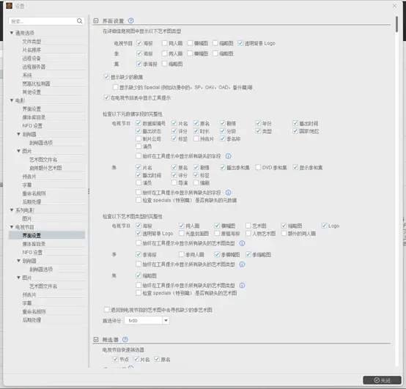Click info icon after TV show missing artwork types tooltip option

tap(242, 243)
